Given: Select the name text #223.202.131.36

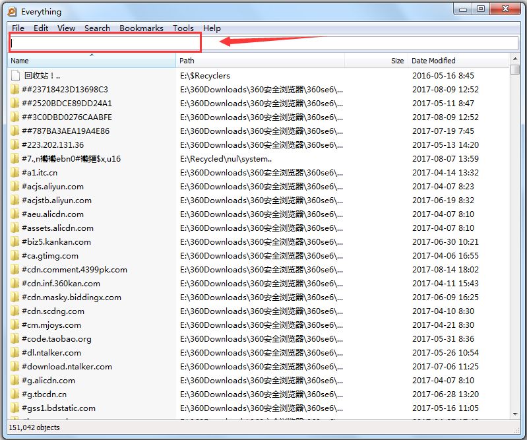Looking at the screenshot, I should pyautogui.click(x=53, y=145).
